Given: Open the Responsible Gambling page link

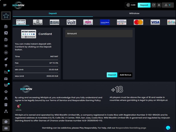Looking at the screenshot, I should 131,128.
